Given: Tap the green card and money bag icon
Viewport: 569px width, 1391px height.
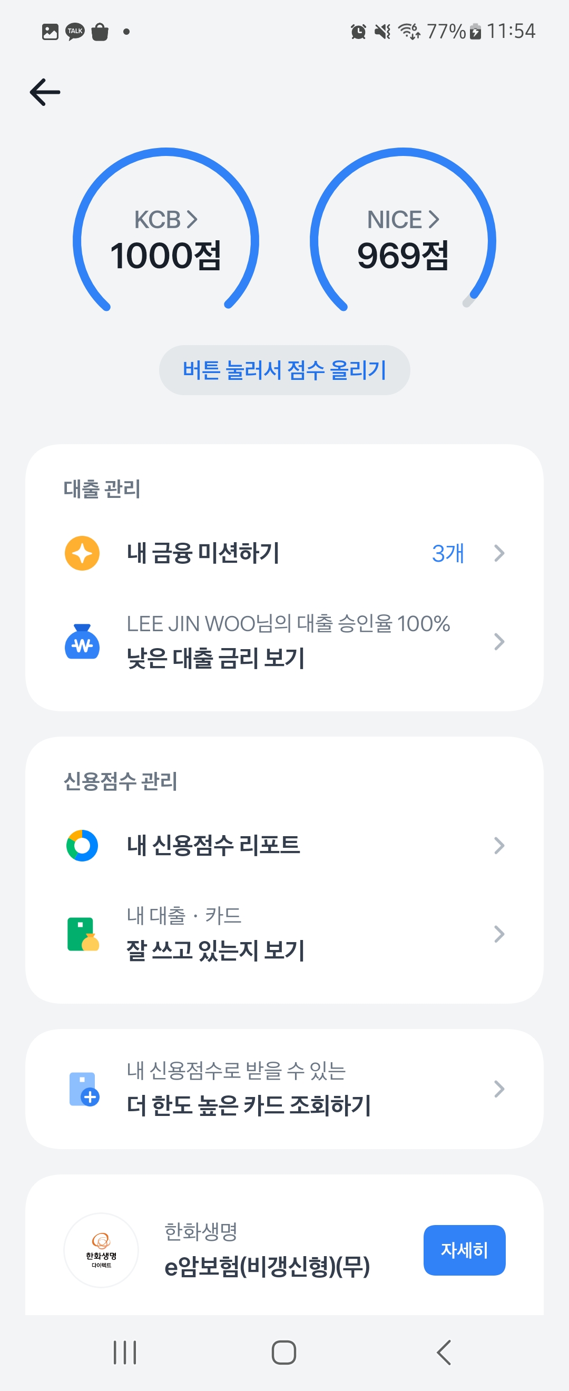Looking at the screenshot, I should tap(83, 934).
